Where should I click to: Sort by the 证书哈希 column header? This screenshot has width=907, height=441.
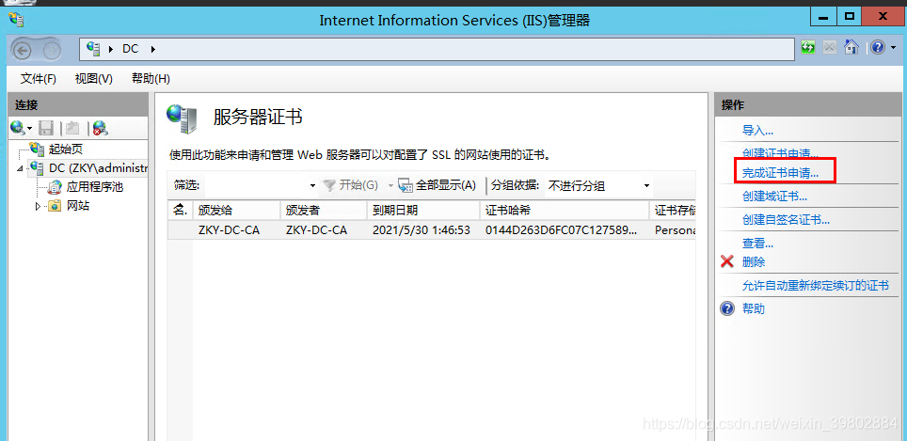click(564, 210)
